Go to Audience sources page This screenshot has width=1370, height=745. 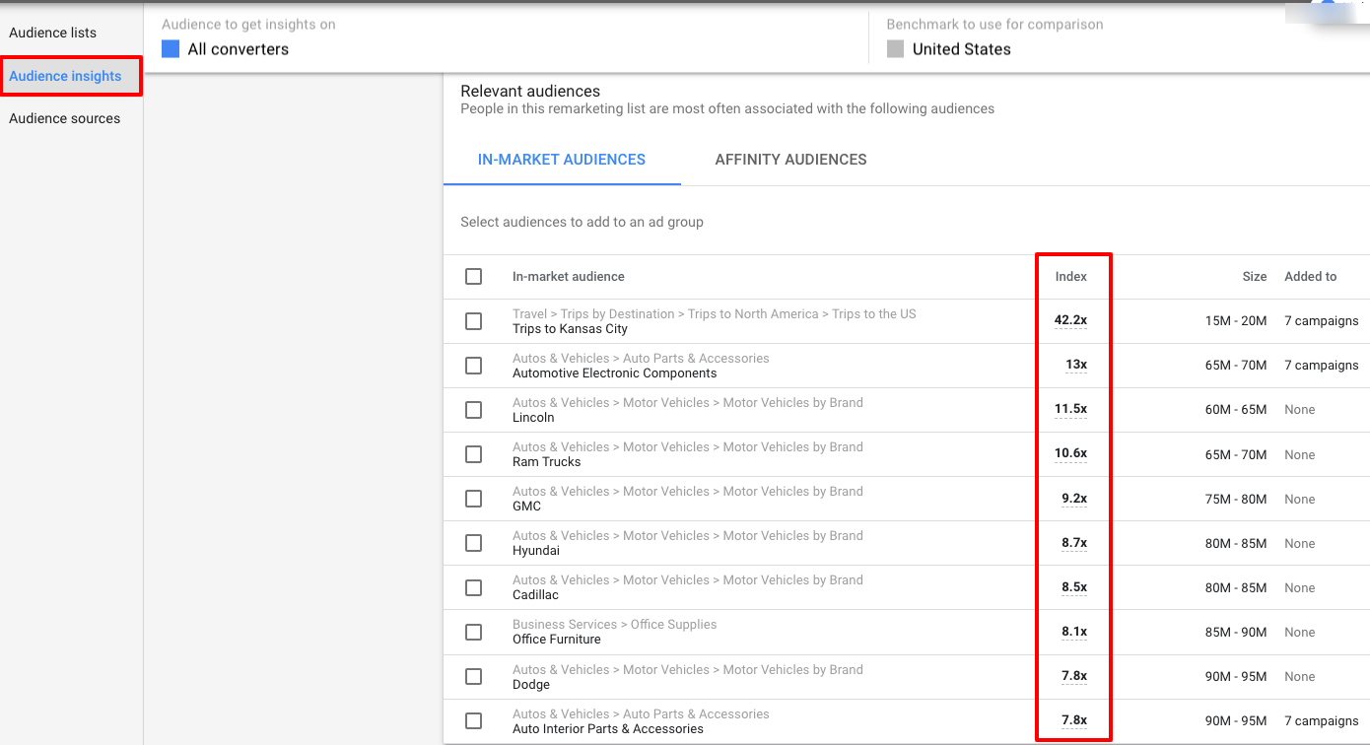click(65, 118)
